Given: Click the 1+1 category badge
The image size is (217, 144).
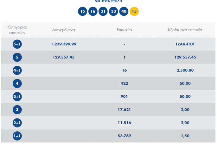Looking at the screenshot, I should (17, 136).
